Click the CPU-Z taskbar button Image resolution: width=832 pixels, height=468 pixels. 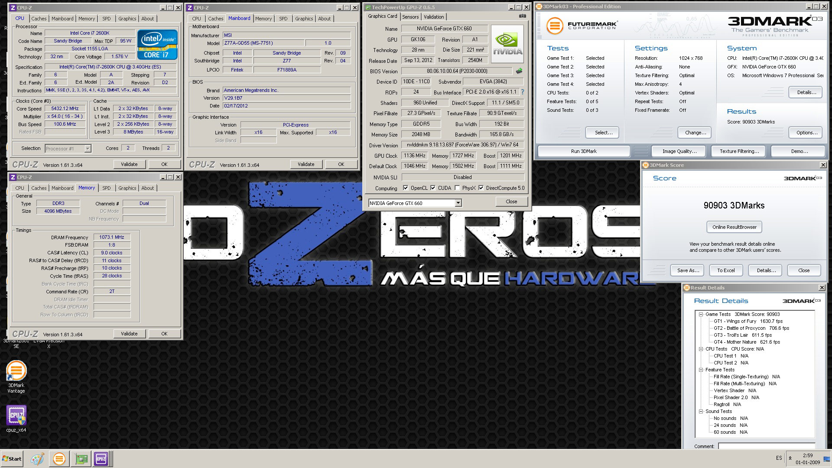coord(101,458)
